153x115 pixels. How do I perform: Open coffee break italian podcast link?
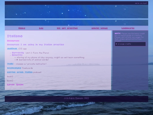(x=20, y=72)
